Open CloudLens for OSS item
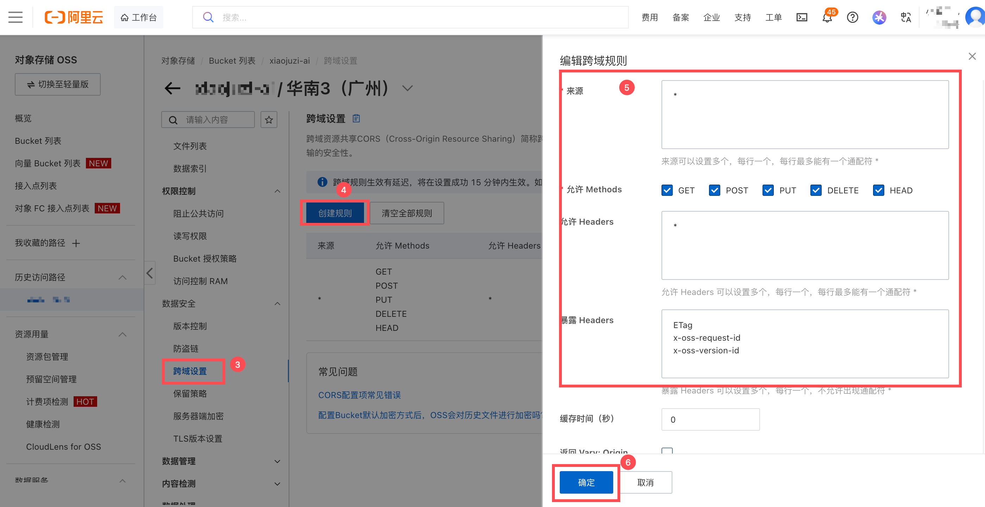Screen dimensions: 985x507 [x=63, y=447]
